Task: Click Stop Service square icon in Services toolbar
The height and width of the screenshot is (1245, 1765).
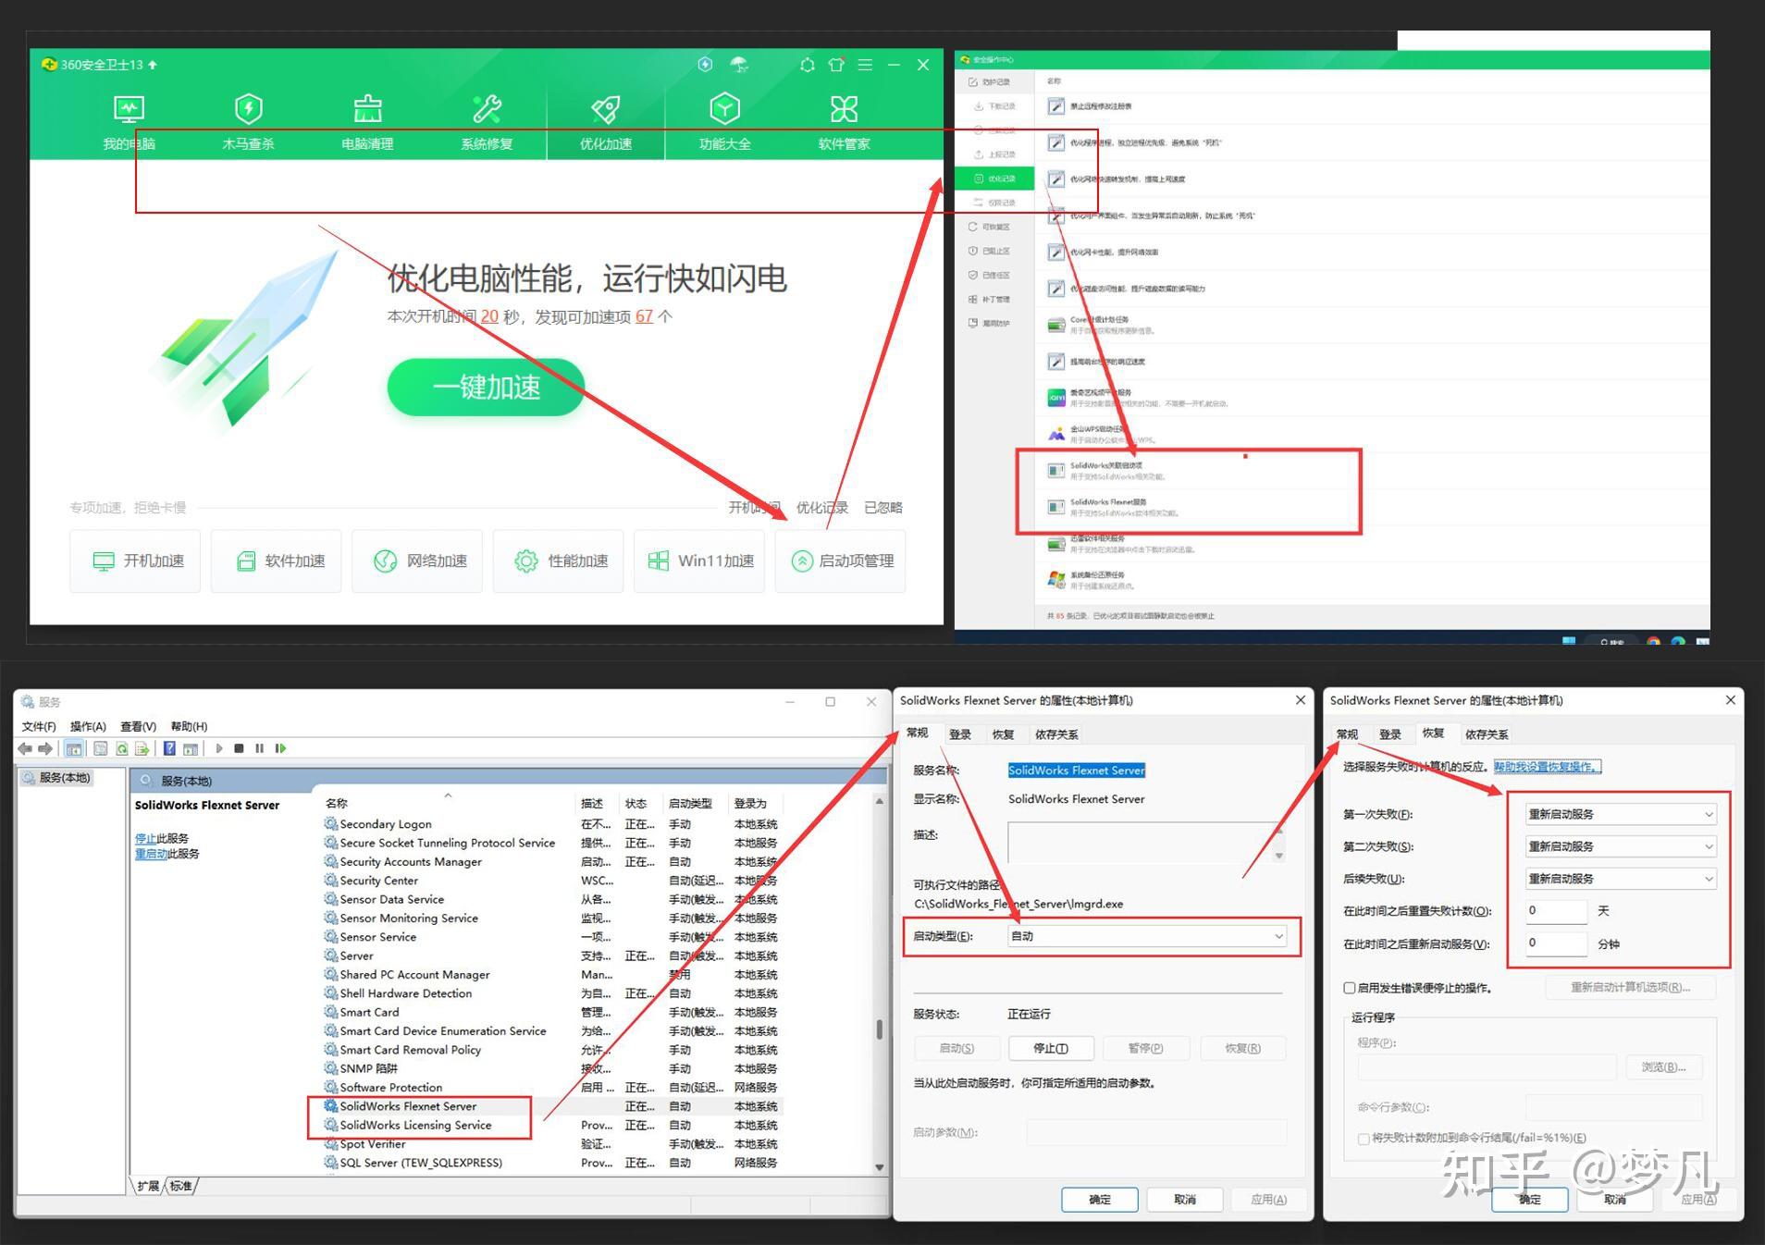Action: [239, 748]
